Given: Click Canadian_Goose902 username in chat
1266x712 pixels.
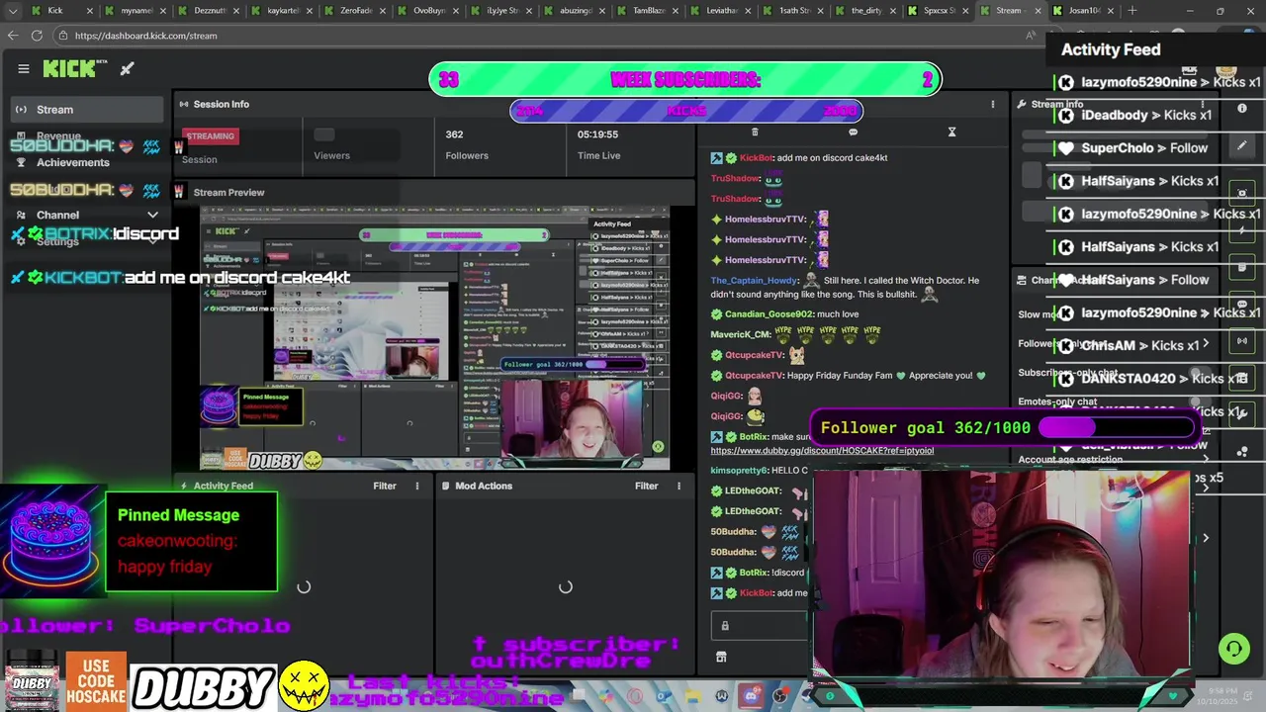Looking at the screenshot, I should pyautogui.click(x=769, y=314).
